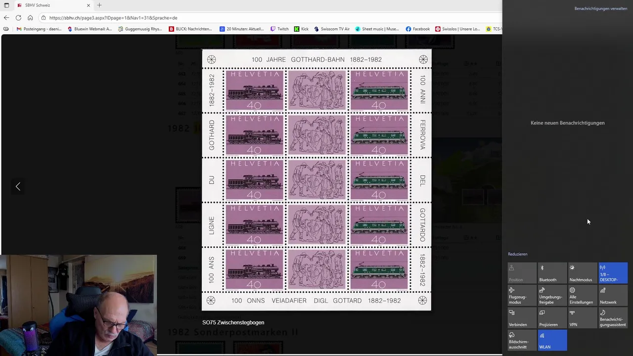
Task: Toggle the Benachrichtigungsassistent tile
Action: [x=613, y=318]
